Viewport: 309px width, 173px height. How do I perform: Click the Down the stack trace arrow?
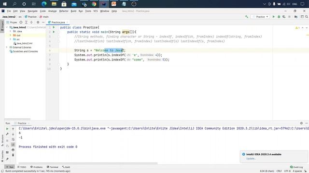(x=13, y=134)
